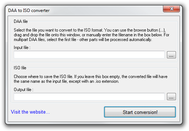Click 'If you leave this box empty' text
The image size is (189, 131).
click(97, 77)
